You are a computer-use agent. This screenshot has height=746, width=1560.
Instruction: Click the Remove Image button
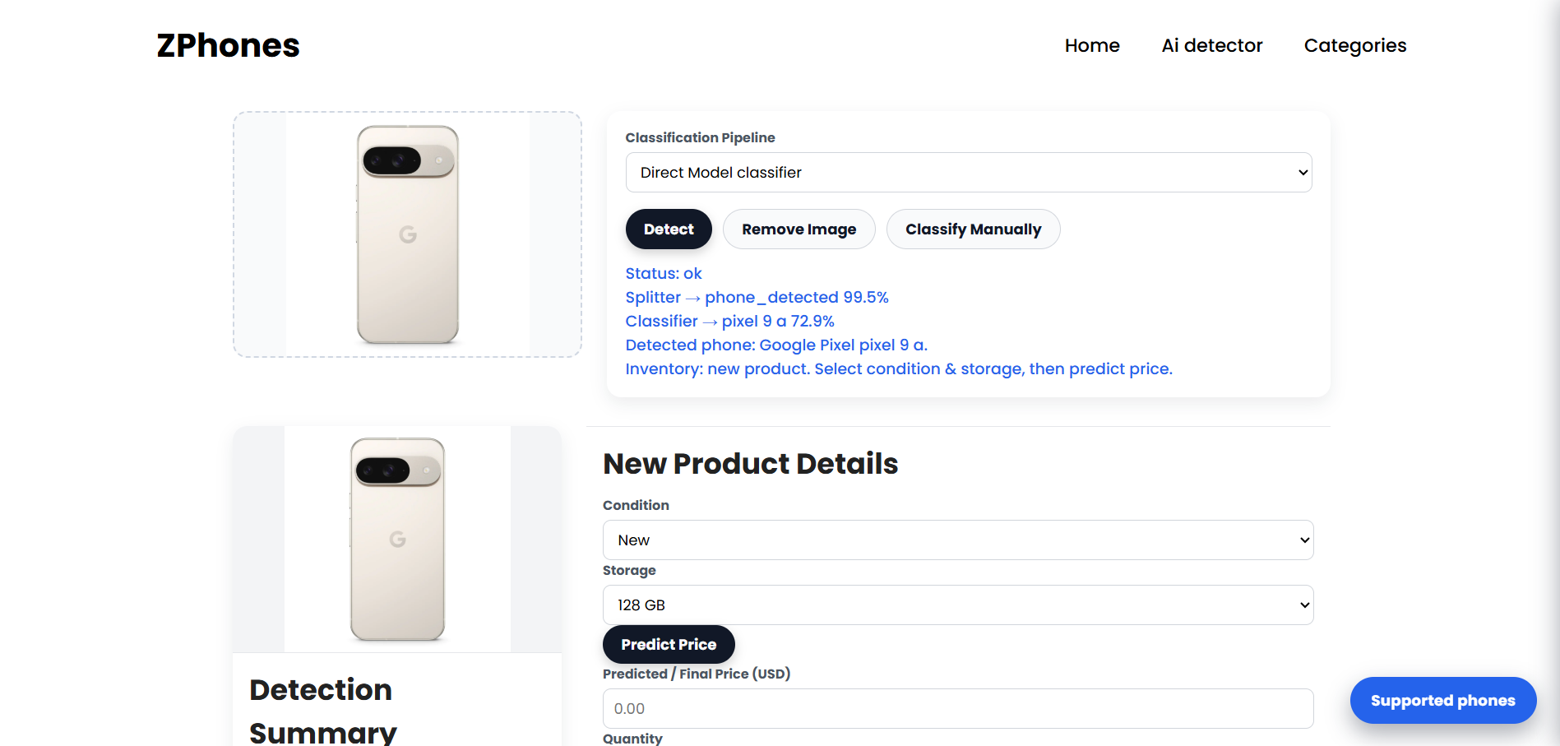coord(799,229)
